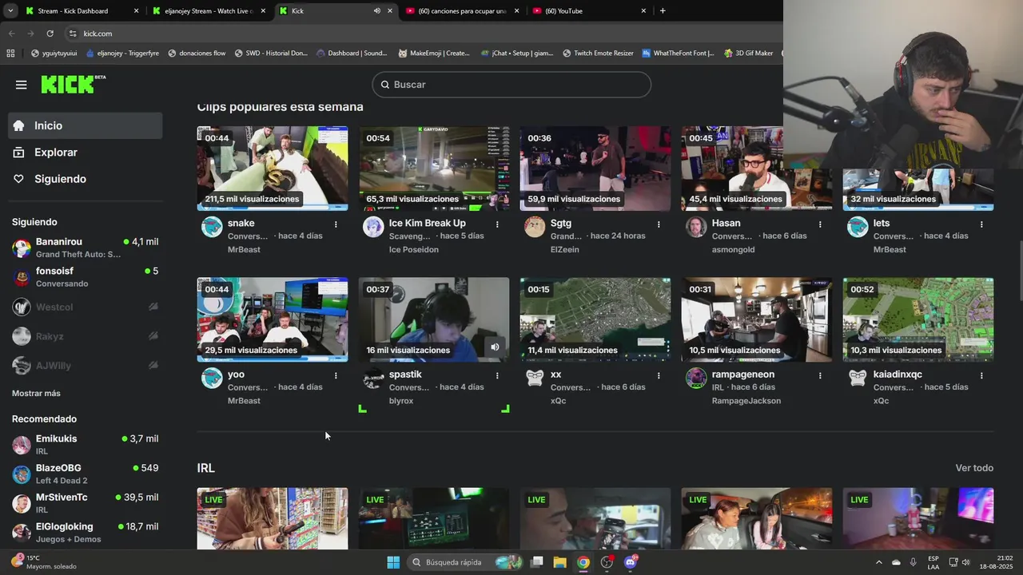This screenshot has width=1023, height=575.
Task: Open Windows Start menu
Action: 393,562
